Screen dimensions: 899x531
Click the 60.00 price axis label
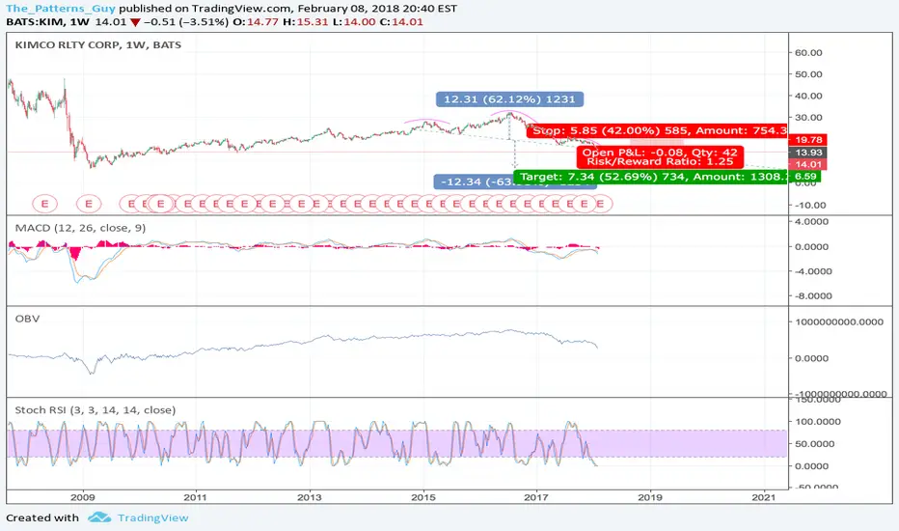coord(808,53)
